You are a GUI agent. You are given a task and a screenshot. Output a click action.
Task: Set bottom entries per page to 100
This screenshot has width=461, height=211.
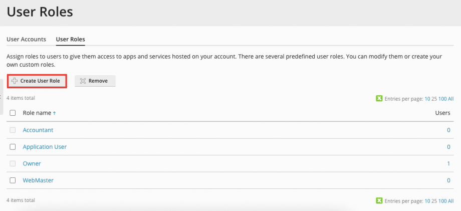pos(442,200)
